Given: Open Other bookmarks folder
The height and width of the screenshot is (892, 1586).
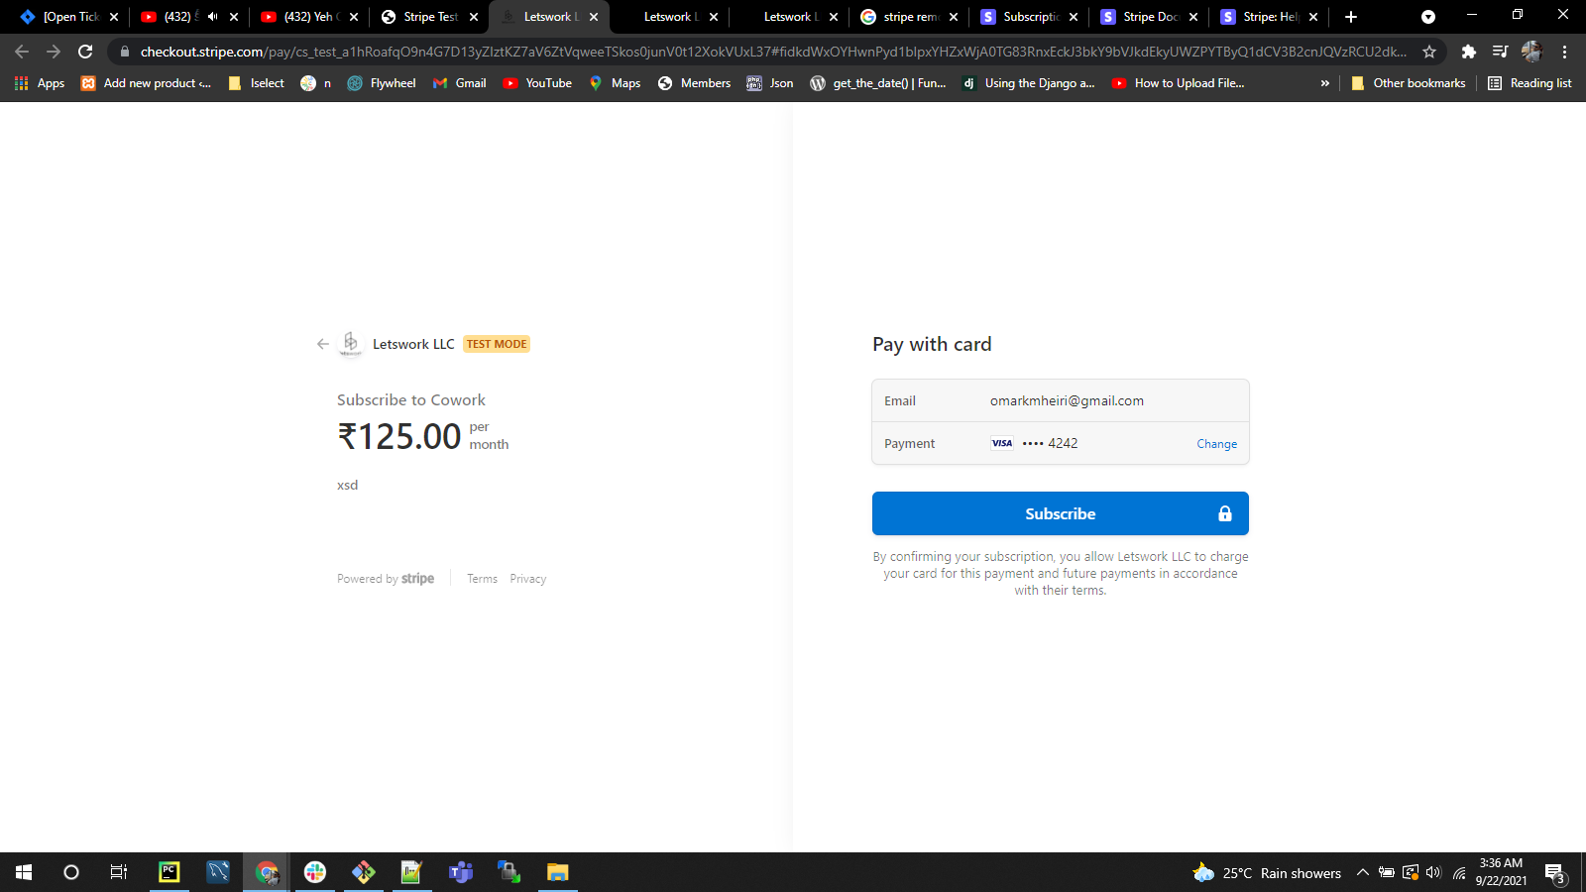Looking at the screenshot, I should [1408, 83].
